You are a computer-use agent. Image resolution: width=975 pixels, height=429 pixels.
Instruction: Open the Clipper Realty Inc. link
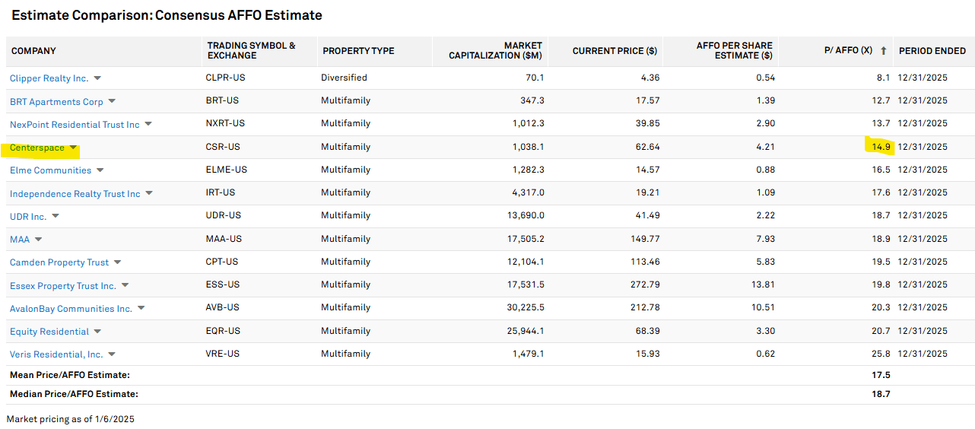49,78
